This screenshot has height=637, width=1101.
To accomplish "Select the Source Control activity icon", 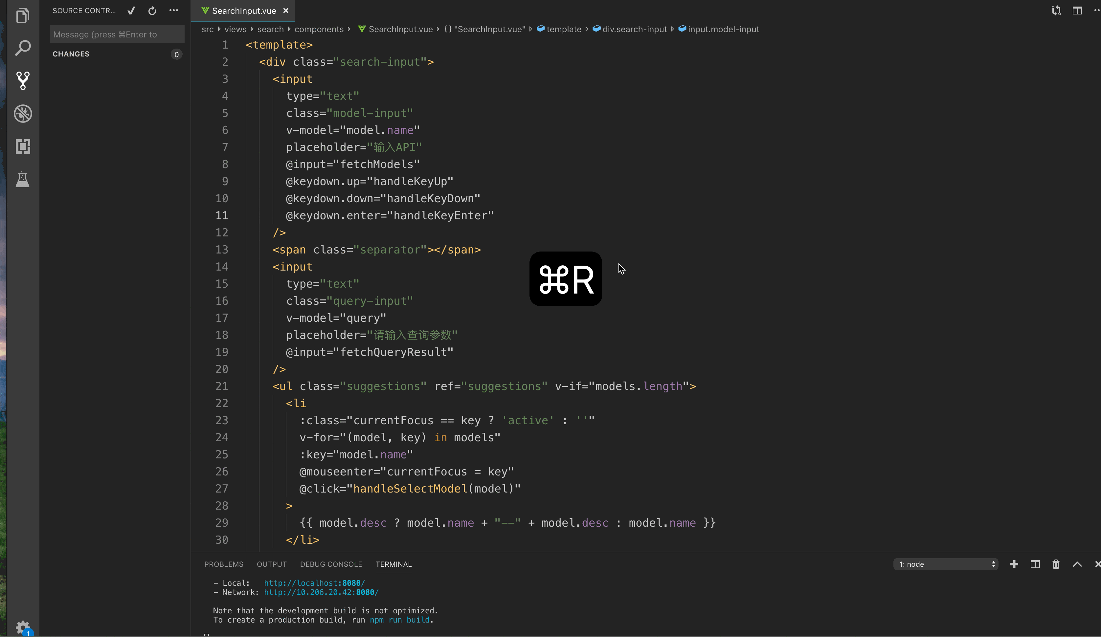I will click(x=23, y=81).
